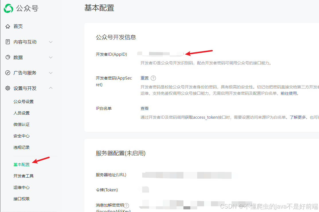Go to 首页 in sidebar

(18, 26)
